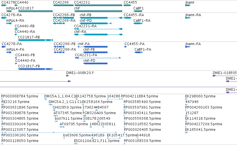Select the CG31817-PB protein label

tap(29, 66)
